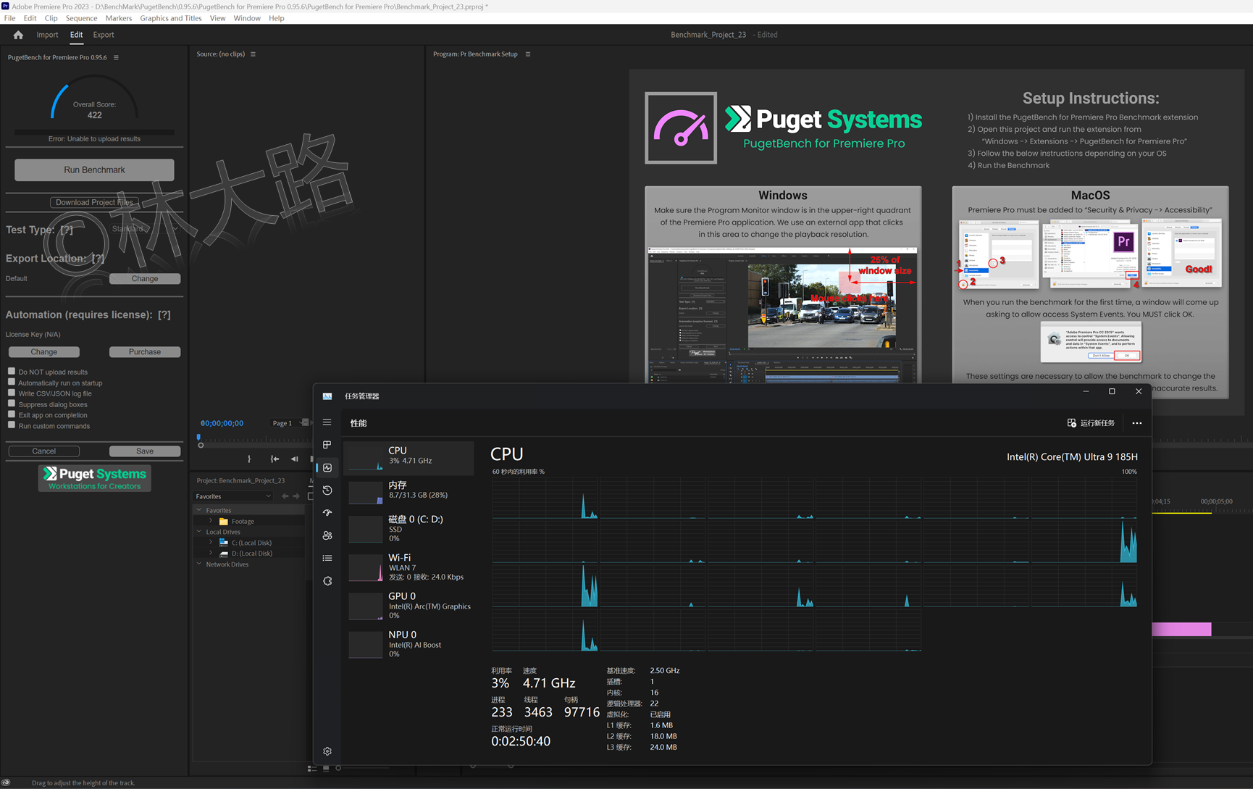Expand the C: (Local Disk) node chevron
Image resolution: width=1253 pixels, height=789 pixels.
(211, 543)
